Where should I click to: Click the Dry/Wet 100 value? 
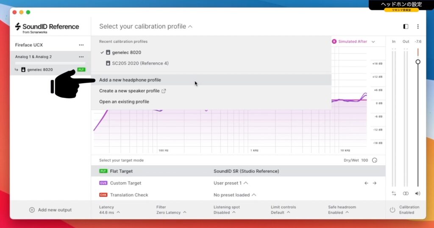point(364,160)
